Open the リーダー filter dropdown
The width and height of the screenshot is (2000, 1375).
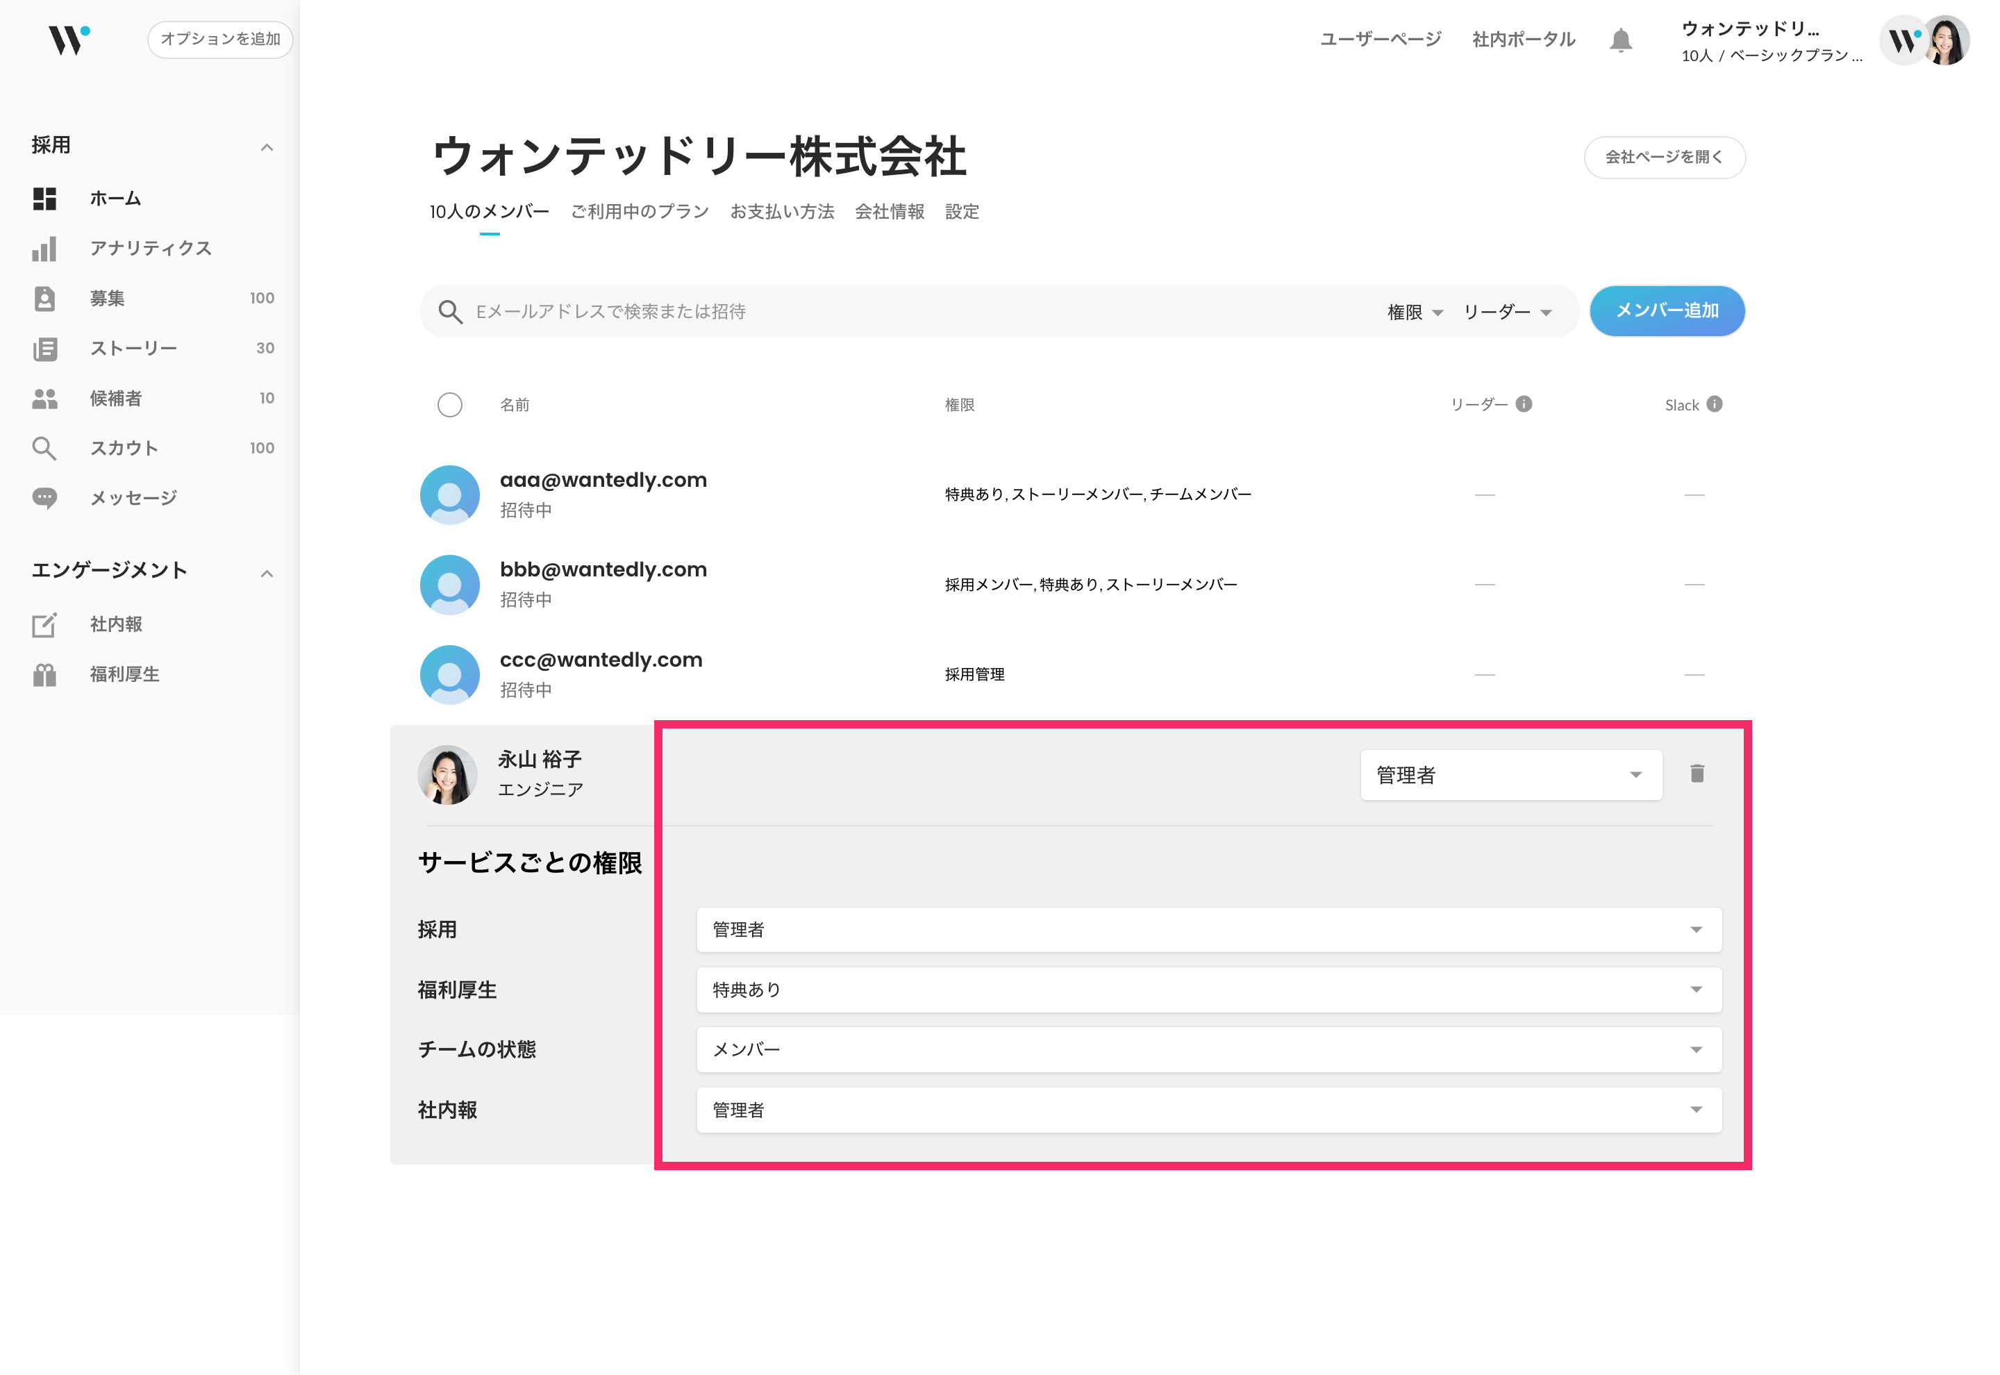(1508, 312)
